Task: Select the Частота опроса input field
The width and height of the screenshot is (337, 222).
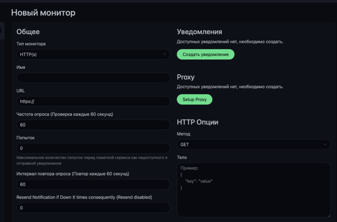Action: (x=93, y=125)
